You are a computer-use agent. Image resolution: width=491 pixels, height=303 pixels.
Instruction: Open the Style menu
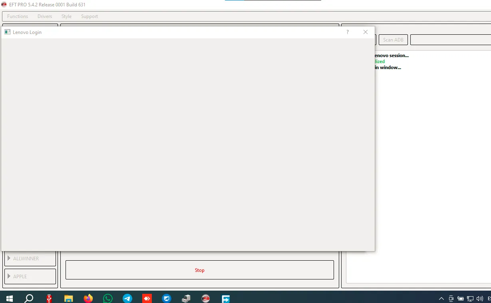pos(66,16)
